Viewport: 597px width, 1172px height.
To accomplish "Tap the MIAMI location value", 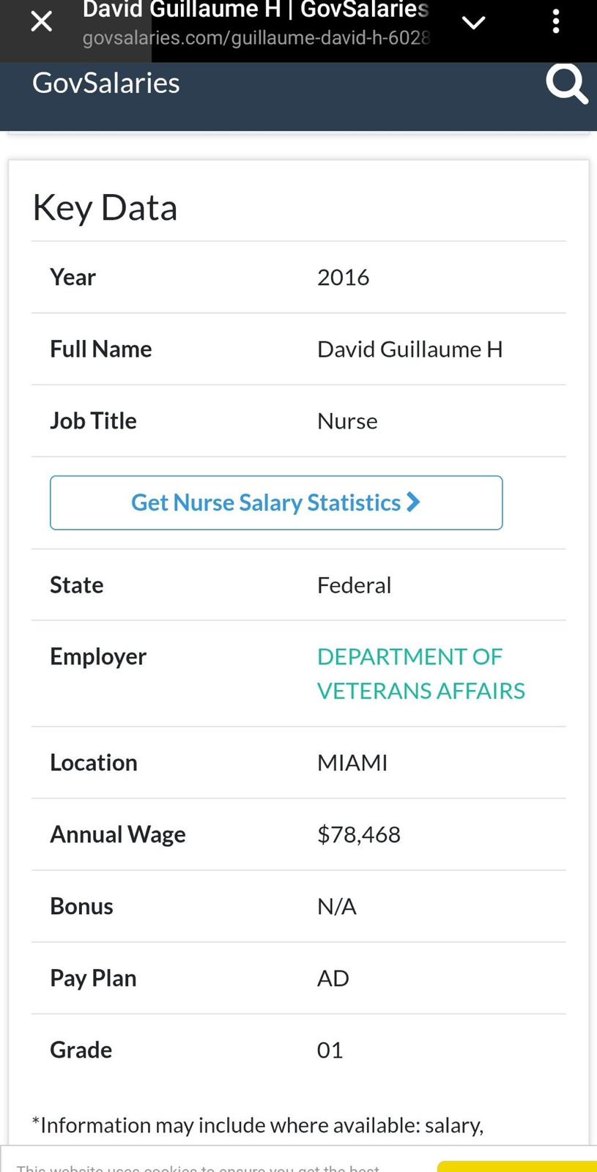I will (x=352, y=763).
